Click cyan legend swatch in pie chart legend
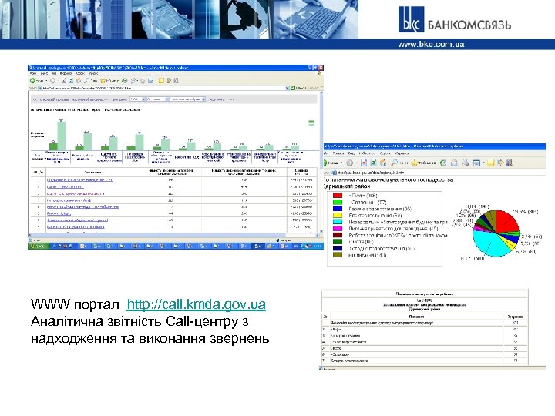Screen dimensions: 555x416 [x=338, y=222]
